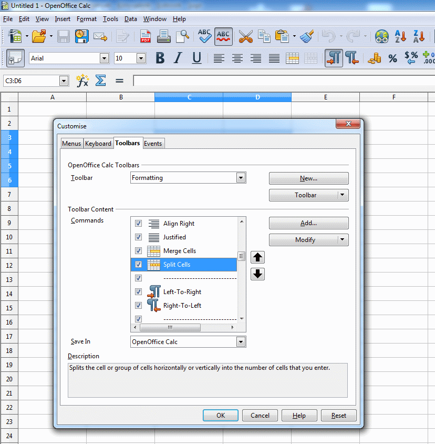Open the Format menu
Image resolution: width=435 pixels, height=444 pixels.
[87, 19]
